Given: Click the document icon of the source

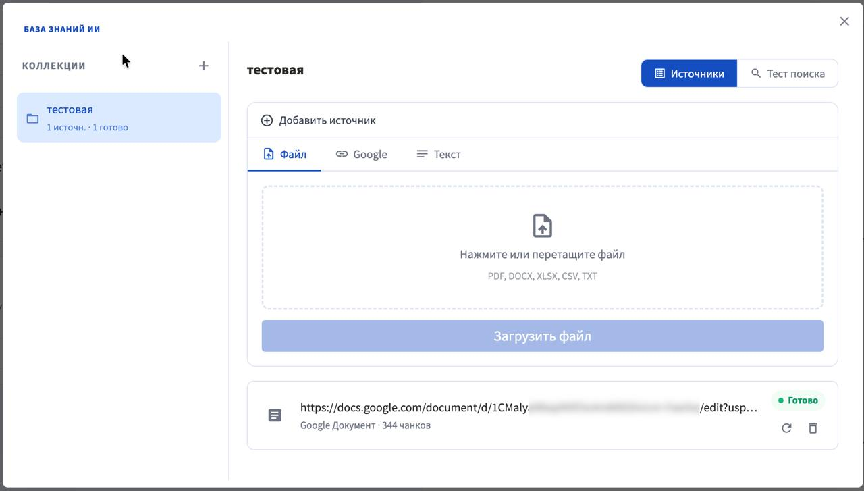Looking at the screenshot, I should tap(275, 415).
